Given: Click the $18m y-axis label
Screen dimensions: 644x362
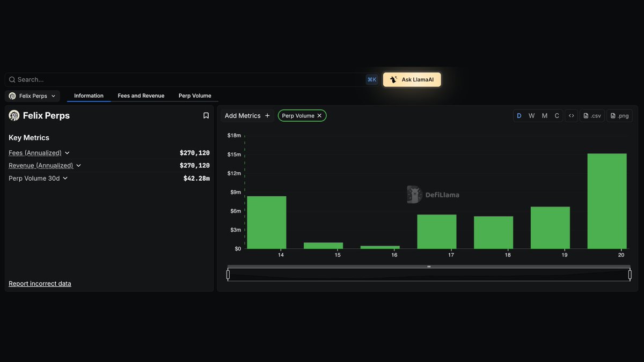Looking at the screenshot, I should pos(234,136).
